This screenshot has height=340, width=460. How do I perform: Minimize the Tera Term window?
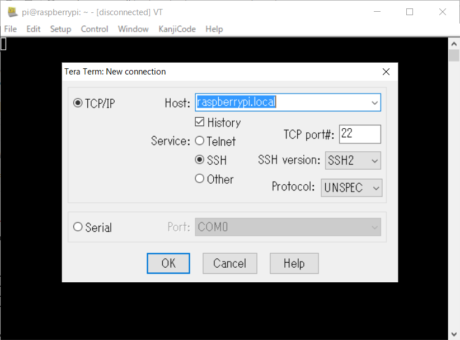point(377,12)
